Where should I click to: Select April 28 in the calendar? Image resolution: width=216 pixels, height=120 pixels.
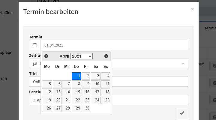[67, 108]
